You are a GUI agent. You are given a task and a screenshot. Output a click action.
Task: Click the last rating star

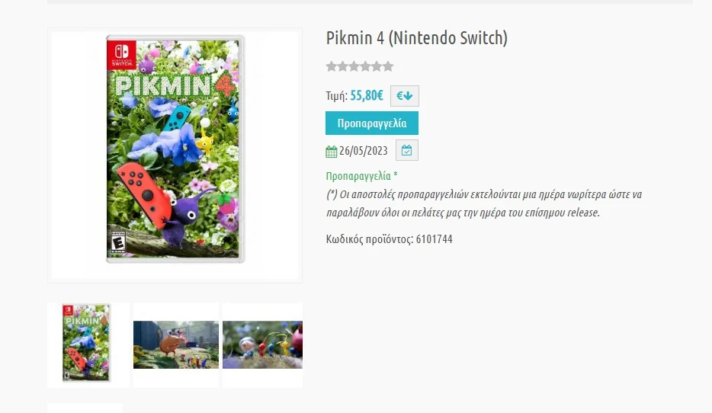(x=387, y=66)
